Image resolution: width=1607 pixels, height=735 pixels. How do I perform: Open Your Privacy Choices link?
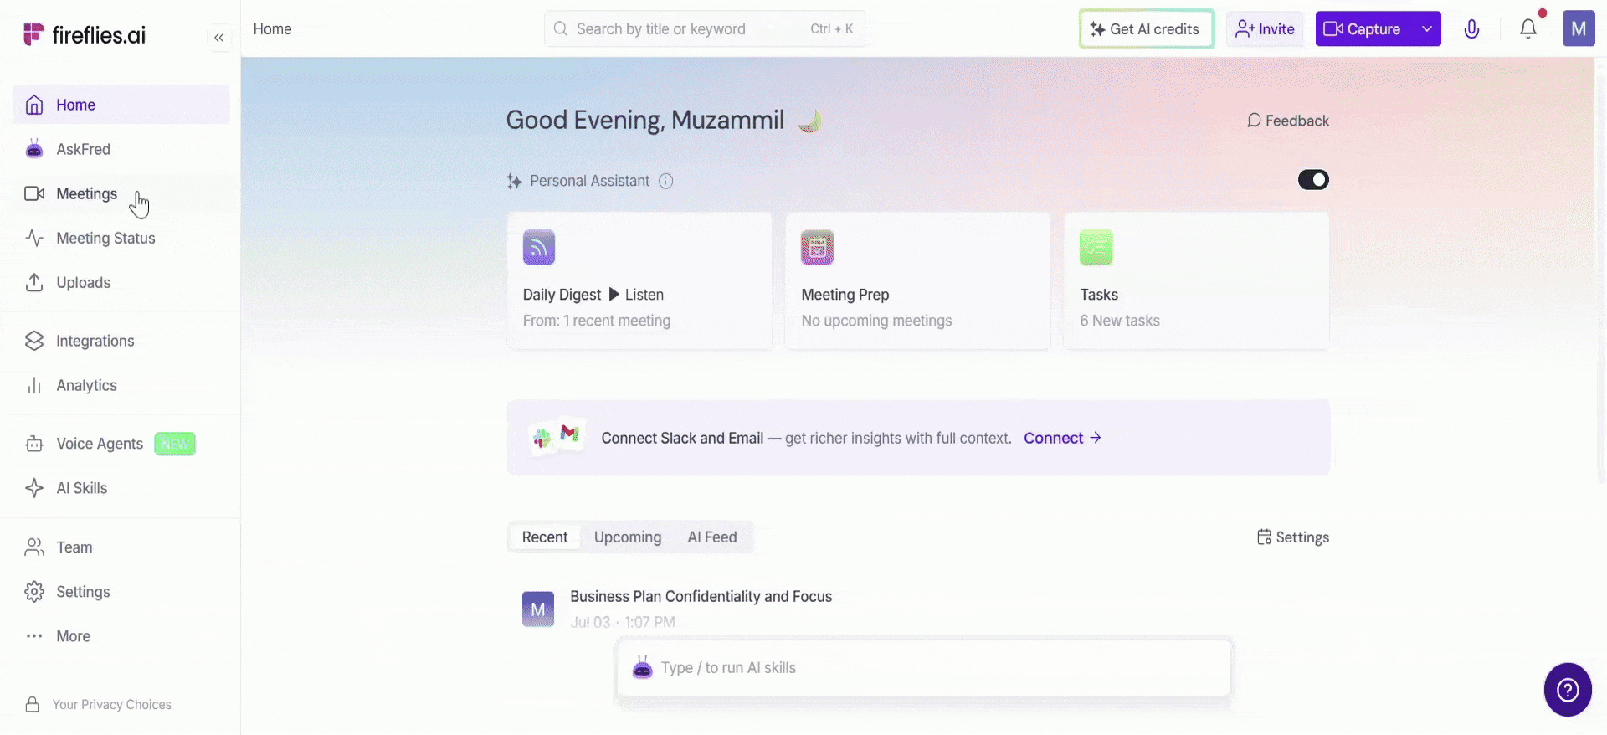(x=111, y=705)
